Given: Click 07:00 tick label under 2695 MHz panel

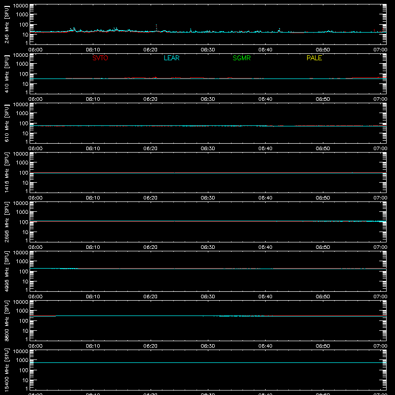Looking at the screenshot, I should tap(380, 247).
